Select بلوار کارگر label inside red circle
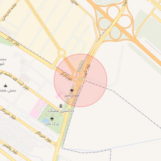This screenshot has height=161, width=161. [66, 76]
